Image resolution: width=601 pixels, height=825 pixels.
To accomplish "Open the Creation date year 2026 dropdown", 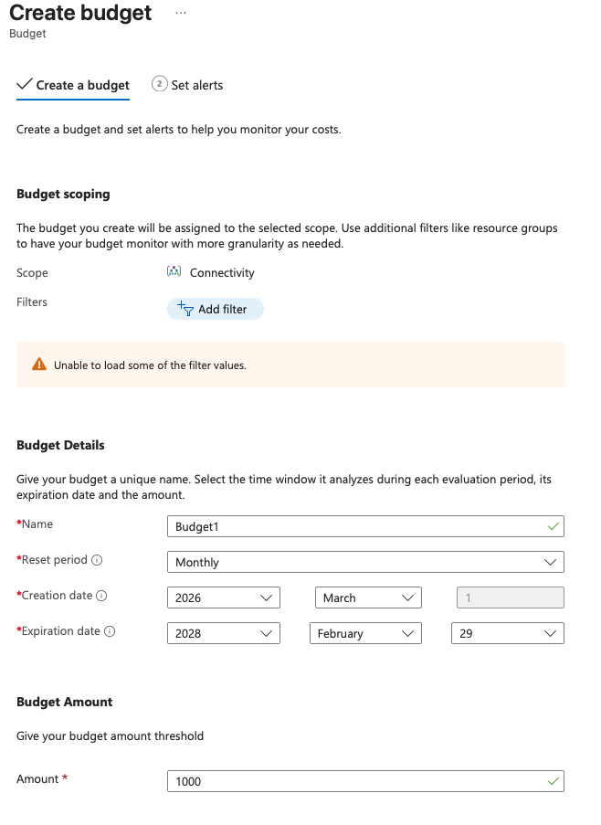I will (x=224, y=598).
